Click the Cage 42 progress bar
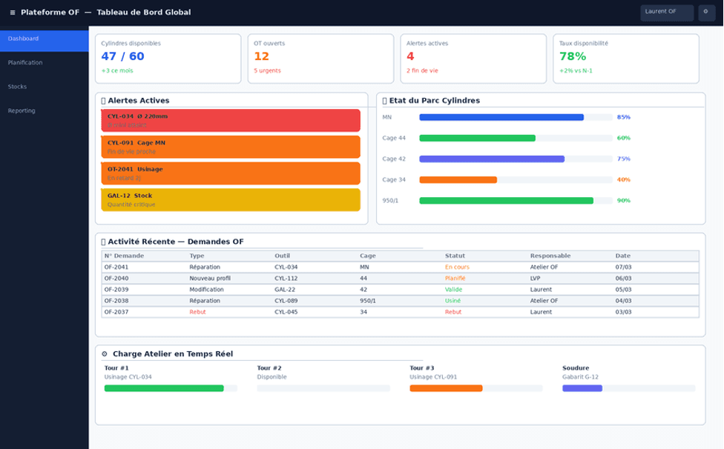The image size is (724, 449). coord(516,159)
